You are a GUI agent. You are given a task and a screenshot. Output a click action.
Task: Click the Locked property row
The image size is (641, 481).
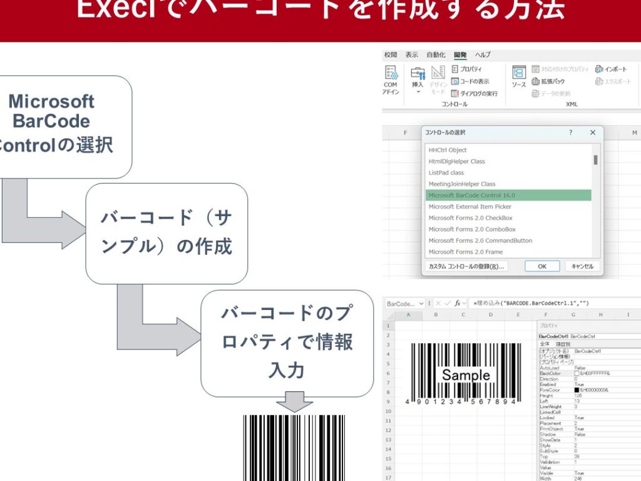point(590,418)
